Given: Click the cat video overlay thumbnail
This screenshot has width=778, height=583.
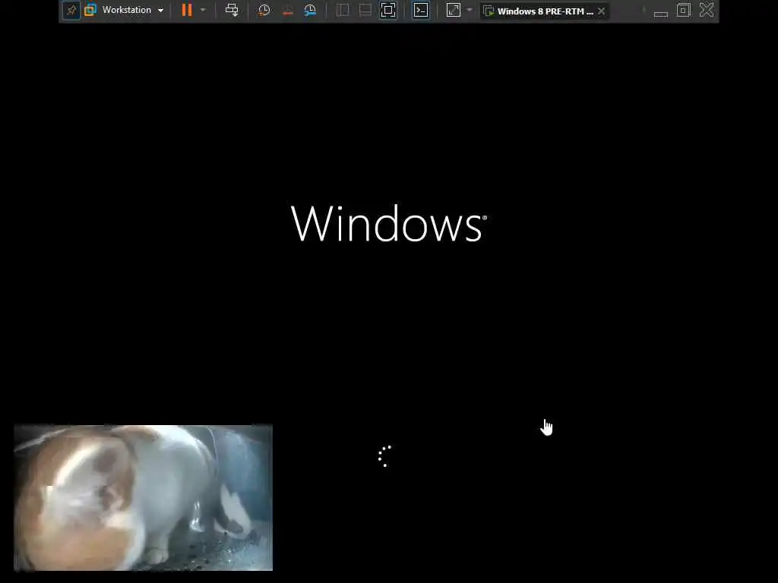Looking at the screenshot, I should (x=143, y=497).
